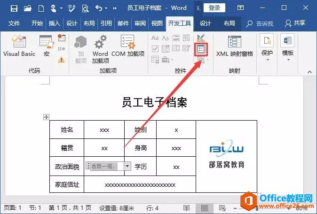The width and height of the screenshot is (317, 214).
Task: Click the Pause Recording icon
Action: (62, 49)
